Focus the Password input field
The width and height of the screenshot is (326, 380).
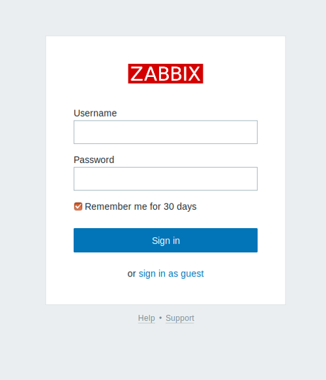[166, 179]
